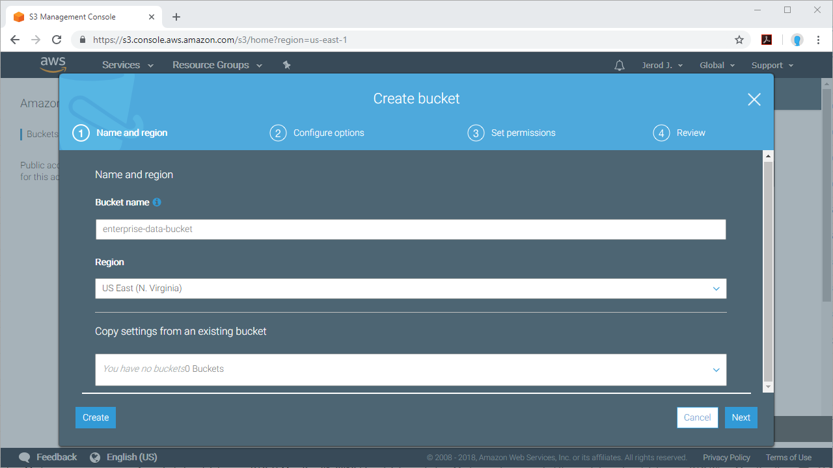This screenshot has width=833, height=468.
Task: Click the Cancel button
Action: click(x=697, y=417)
